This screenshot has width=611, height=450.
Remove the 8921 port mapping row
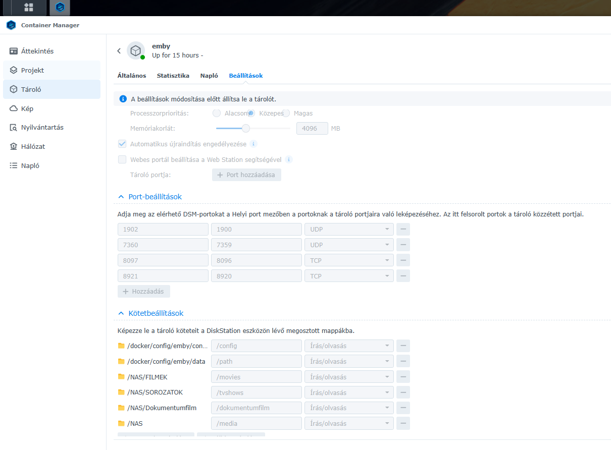403,276
